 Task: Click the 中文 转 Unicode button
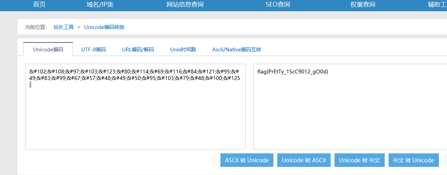pos(414,160)
